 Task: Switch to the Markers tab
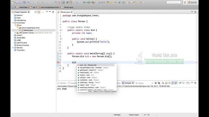click(x=62, y=83)
